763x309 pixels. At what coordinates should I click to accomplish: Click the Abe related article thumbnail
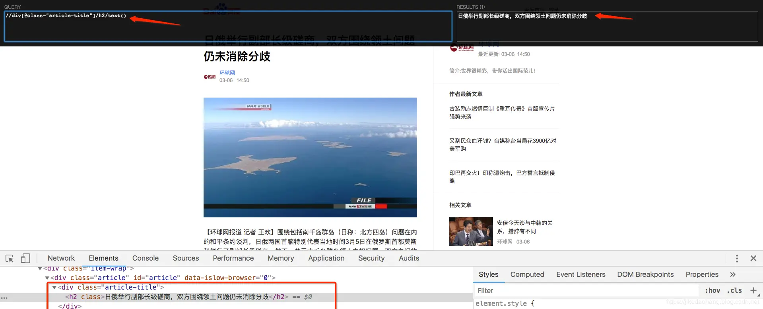click(x=471, y=231)
